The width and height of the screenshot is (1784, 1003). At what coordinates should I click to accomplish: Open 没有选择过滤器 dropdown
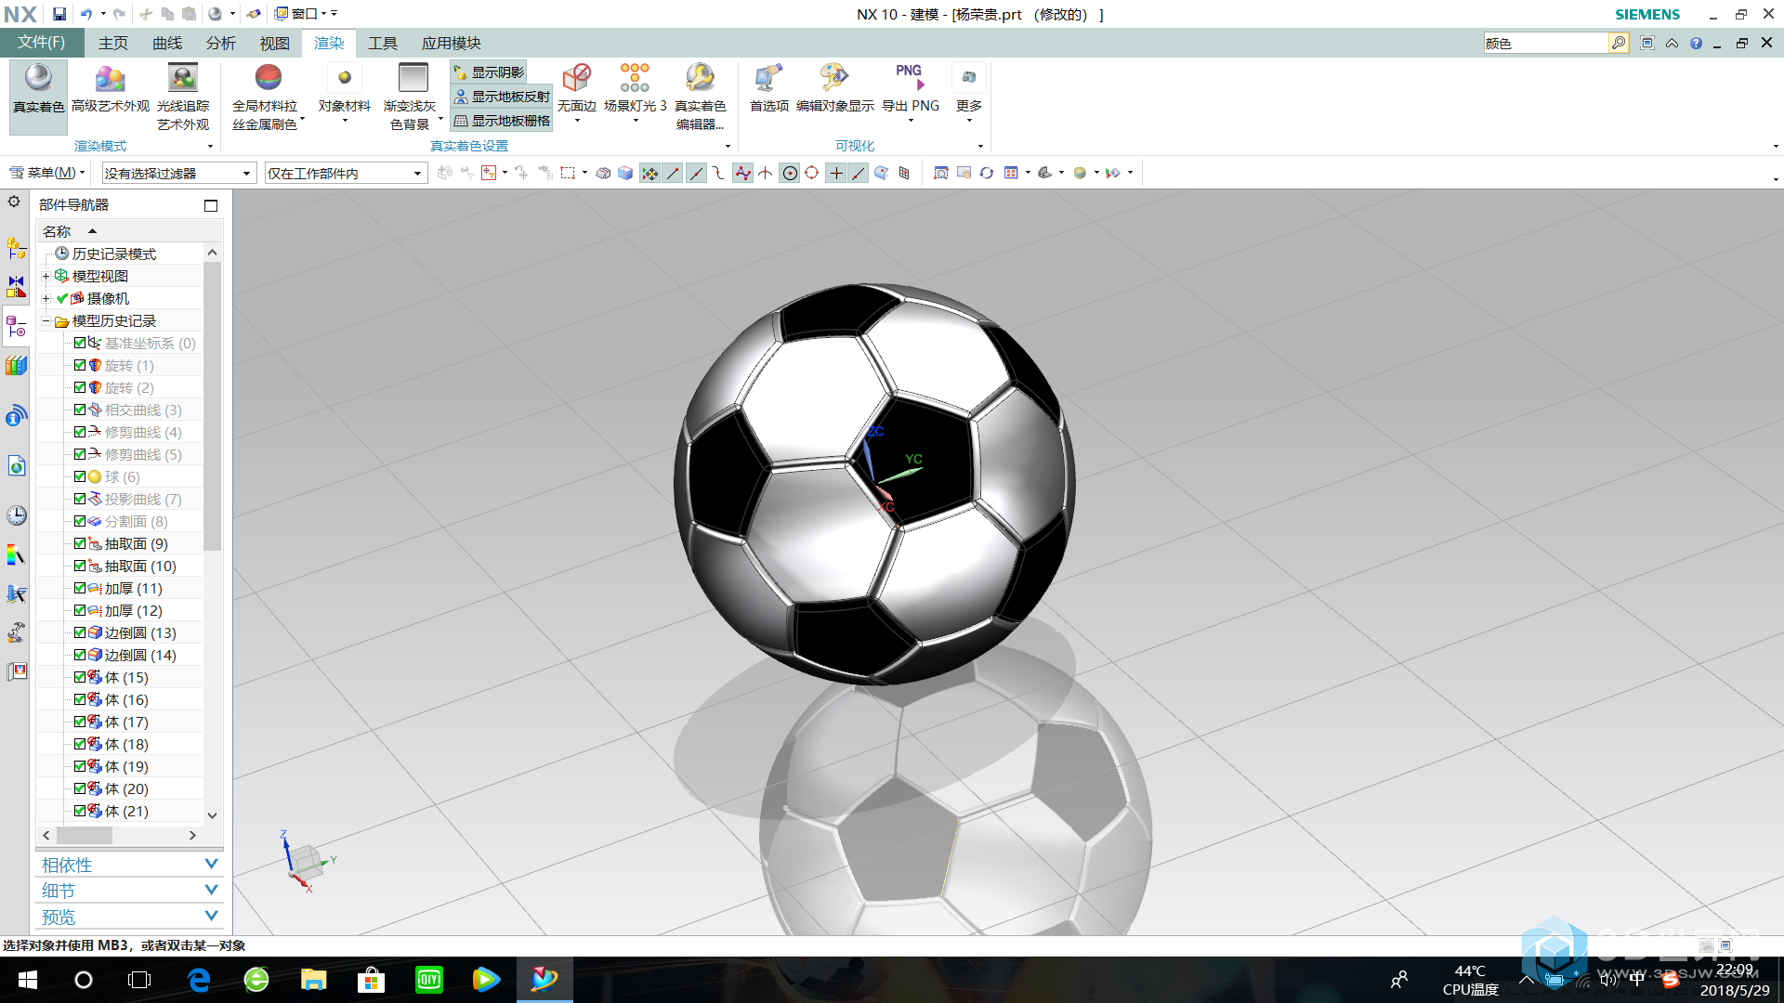coord(178,174)
